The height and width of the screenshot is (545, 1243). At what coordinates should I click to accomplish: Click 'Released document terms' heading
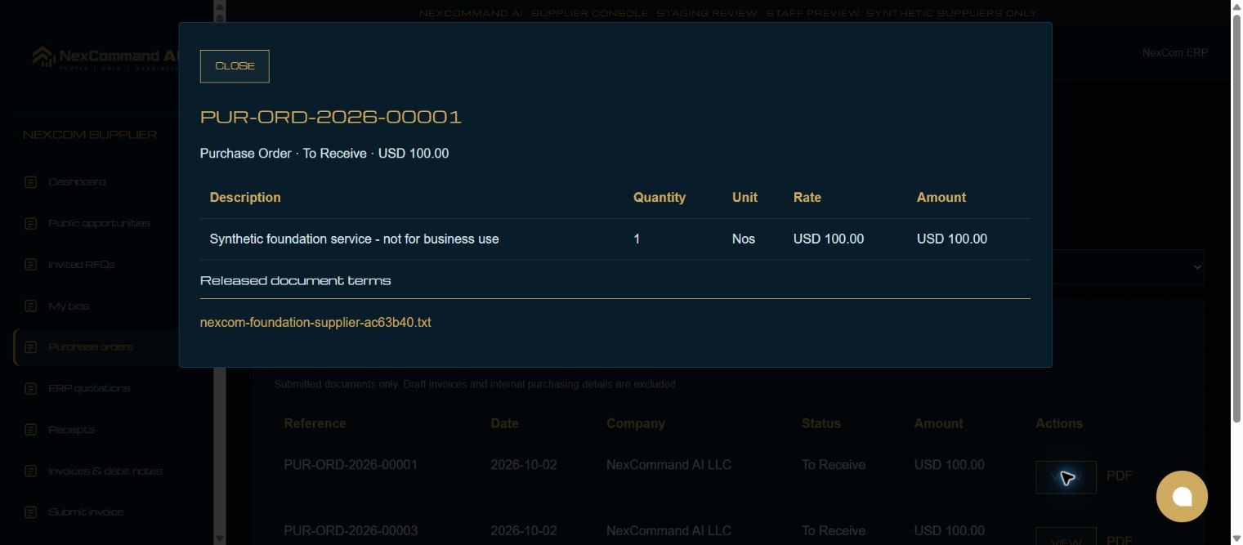click(x=295, y=280)
